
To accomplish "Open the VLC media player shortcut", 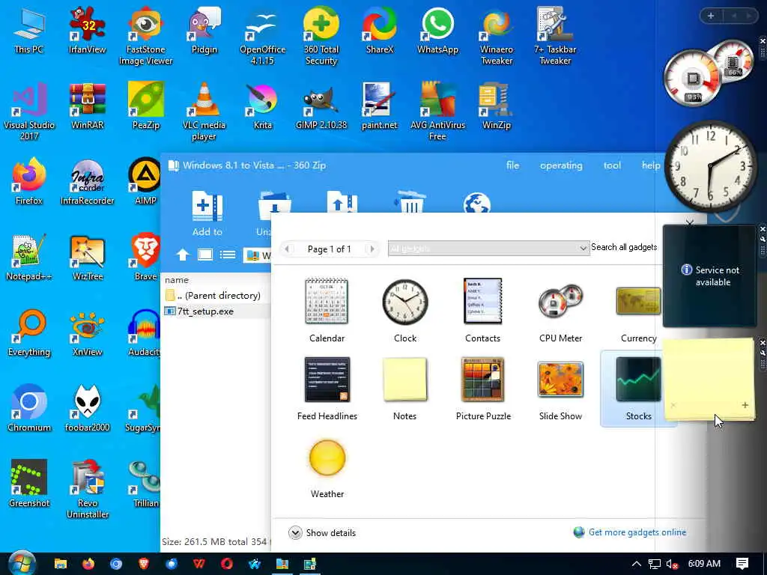I will click(x=204, y=111).
